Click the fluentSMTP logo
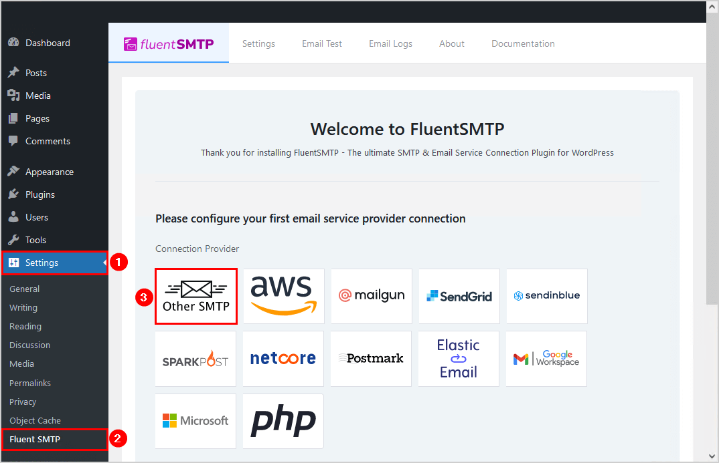This screenshot has width=719, height=463. coord(169,44)
